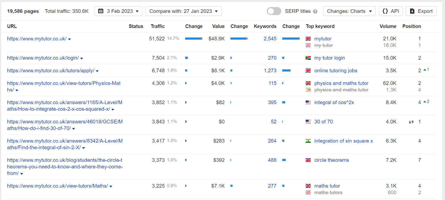Screen dimensions: 445x200
Task: Click the UK flag beside the non-struck physics and maths tutor keyword
Action: point(308,83)
